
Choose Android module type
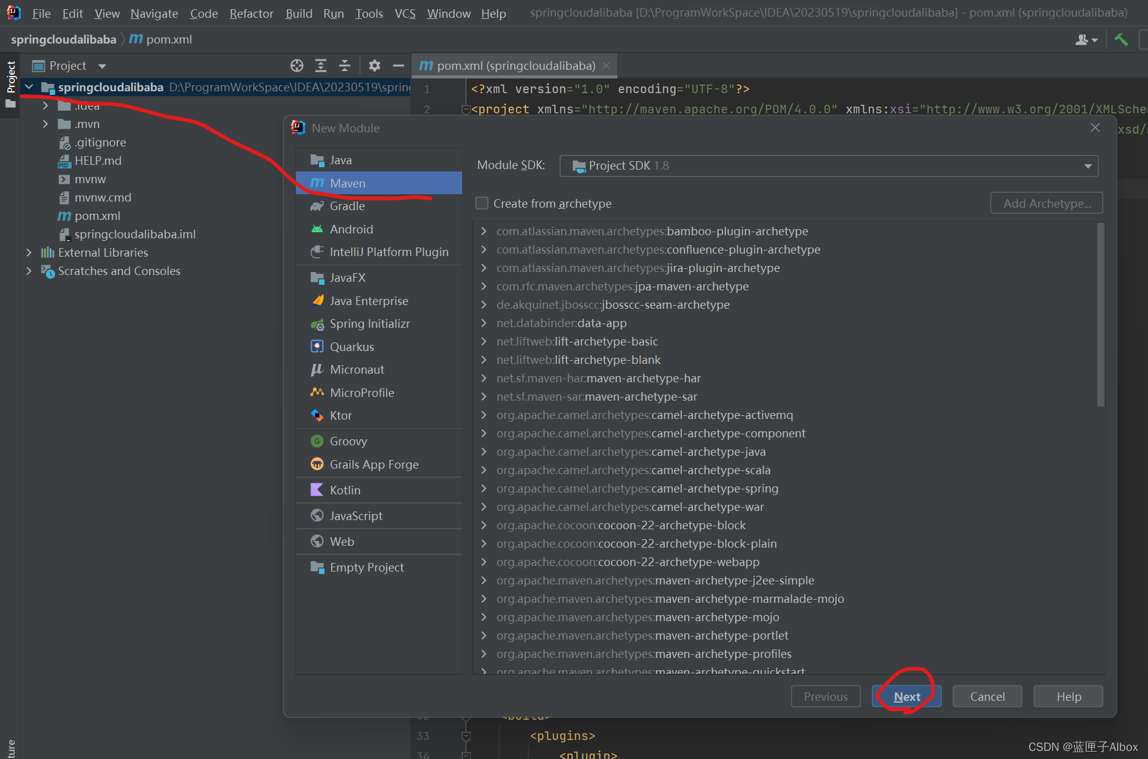(379, 229)
